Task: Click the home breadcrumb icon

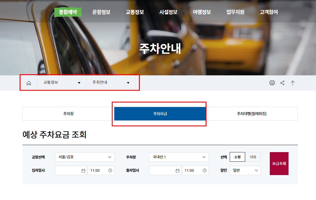Action: (x=29, y=83)
